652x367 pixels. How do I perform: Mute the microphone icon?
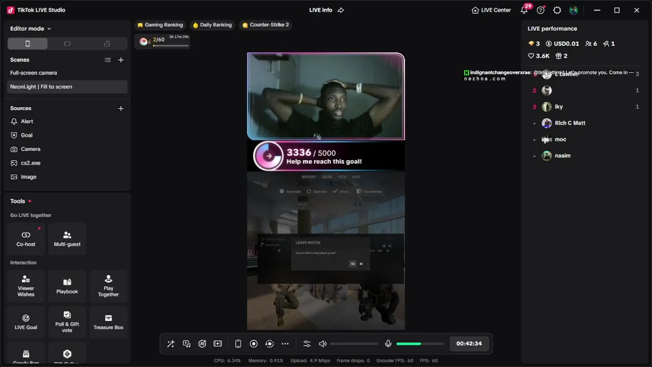click(x=388, y=344)
